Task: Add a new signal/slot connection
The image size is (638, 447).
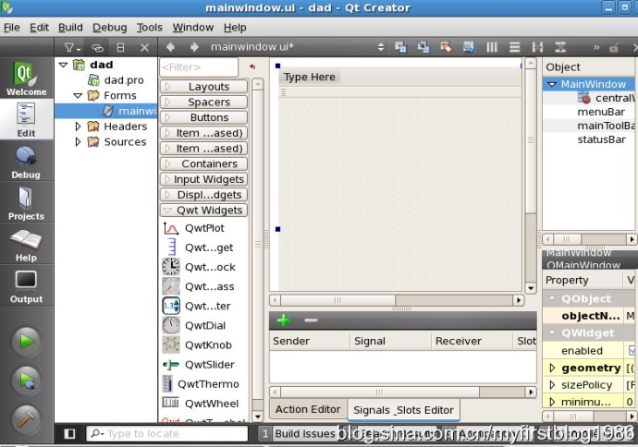Action: pyautogui.click(x=284, y=320)
